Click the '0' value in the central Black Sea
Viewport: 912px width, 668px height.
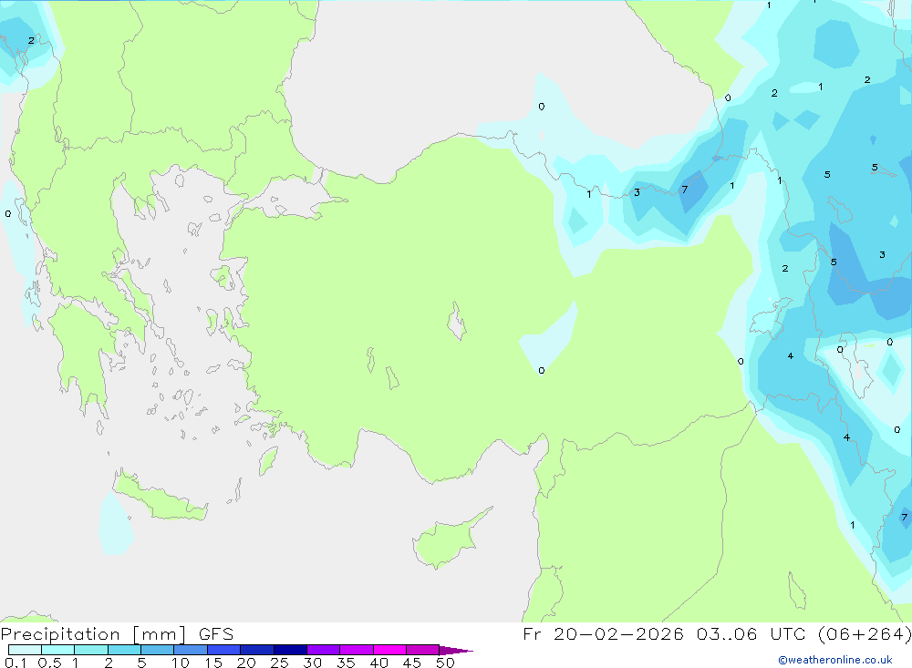542,107
